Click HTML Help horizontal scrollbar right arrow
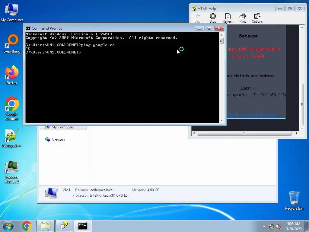The width and height of the screenshot is (309, 232). pyautogui.click(x=297, y=133)
